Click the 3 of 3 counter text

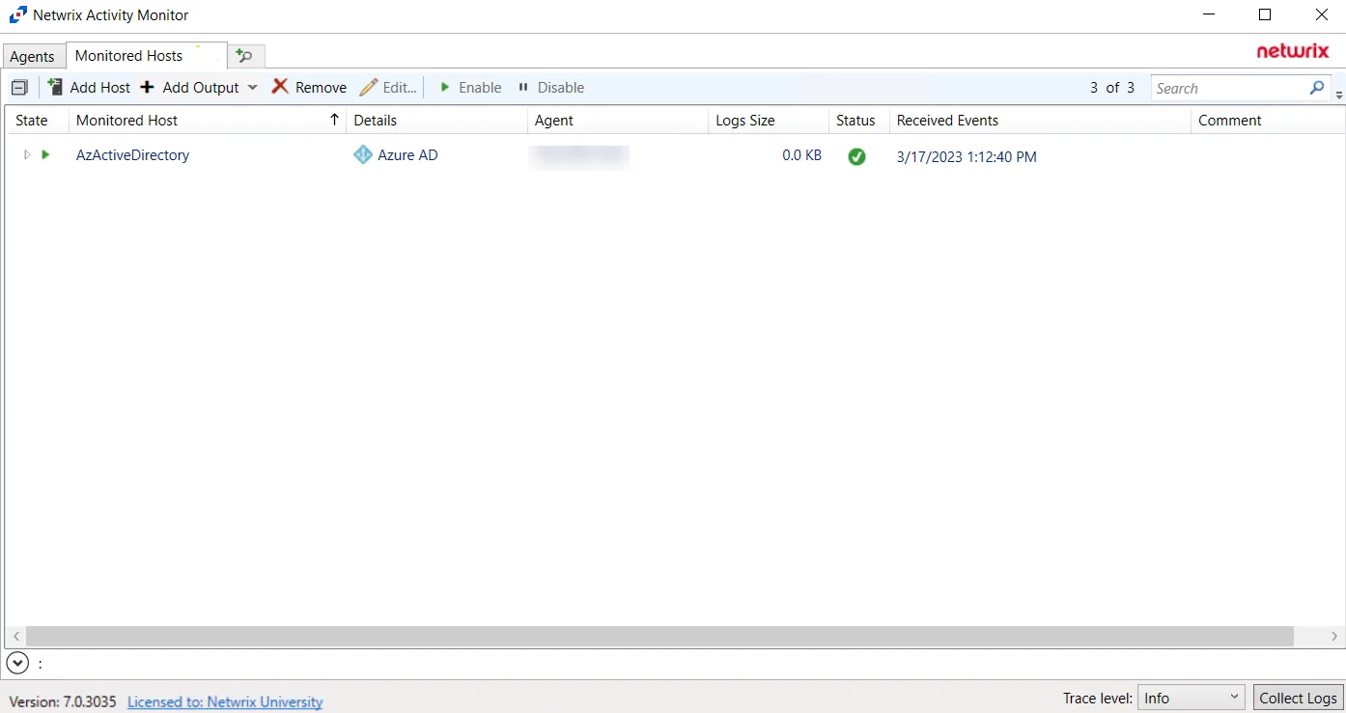click(x=1112, y=87)
